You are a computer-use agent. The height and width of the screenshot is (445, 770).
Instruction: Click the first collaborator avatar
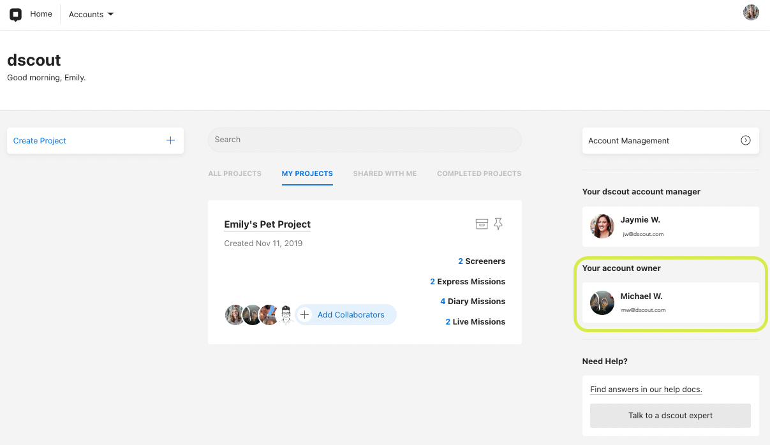(x=235, y=314)
